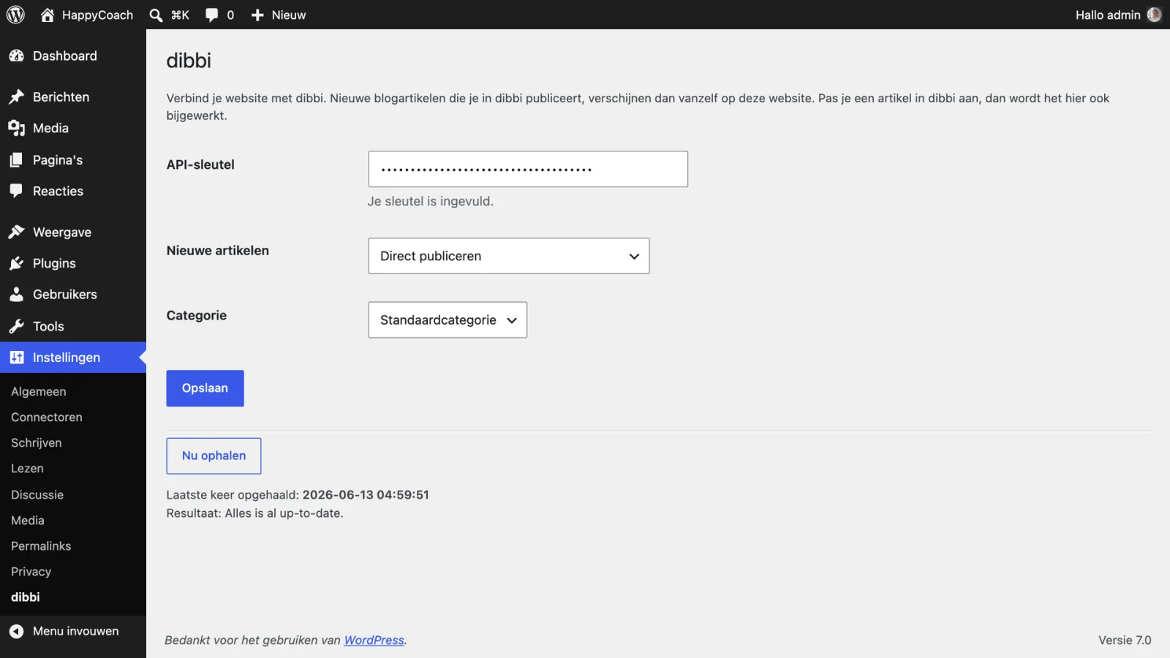1170x658 pixels.
Task: Click the plus icon next to Nieuw
Action: [x=257, y=15]
